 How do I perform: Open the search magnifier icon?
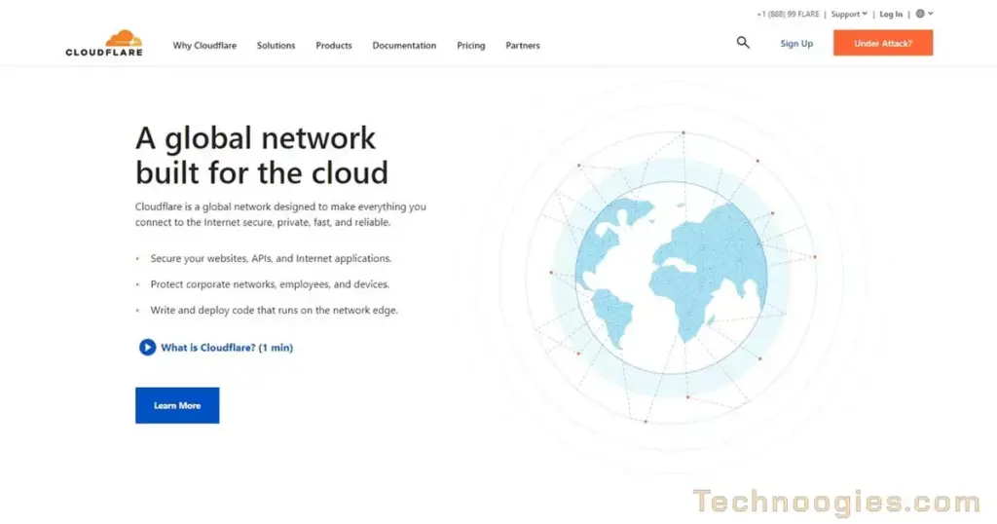pyautogui.click(x=743, y=43)
